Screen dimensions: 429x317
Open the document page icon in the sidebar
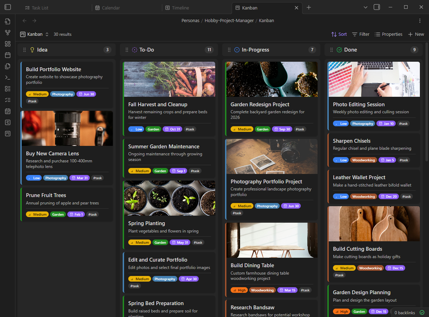click(8, 122)
